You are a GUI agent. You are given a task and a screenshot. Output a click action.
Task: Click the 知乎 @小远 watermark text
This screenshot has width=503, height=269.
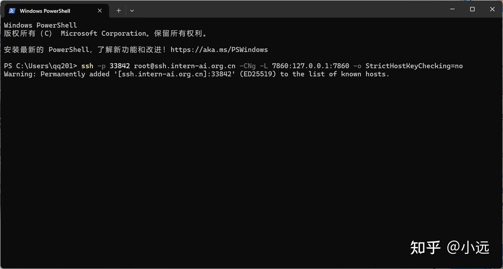point(450,247)
